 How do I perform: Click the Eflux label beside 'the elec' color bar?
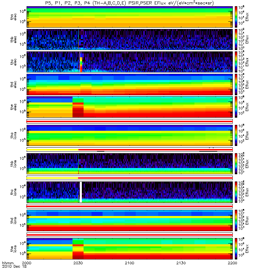(x=247, y=107)
